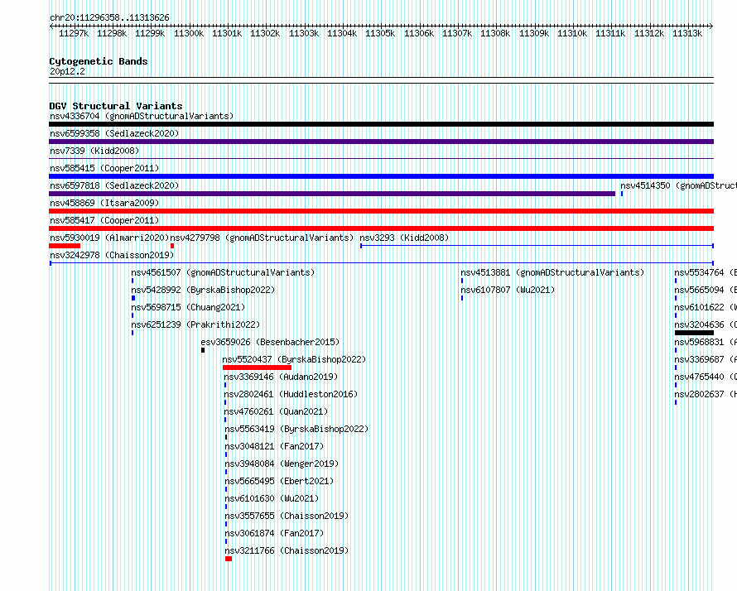Screen dimensions: 737x591
Task: Click nsv3948084 (Wenger2019) label
Action: pos(282,464)
